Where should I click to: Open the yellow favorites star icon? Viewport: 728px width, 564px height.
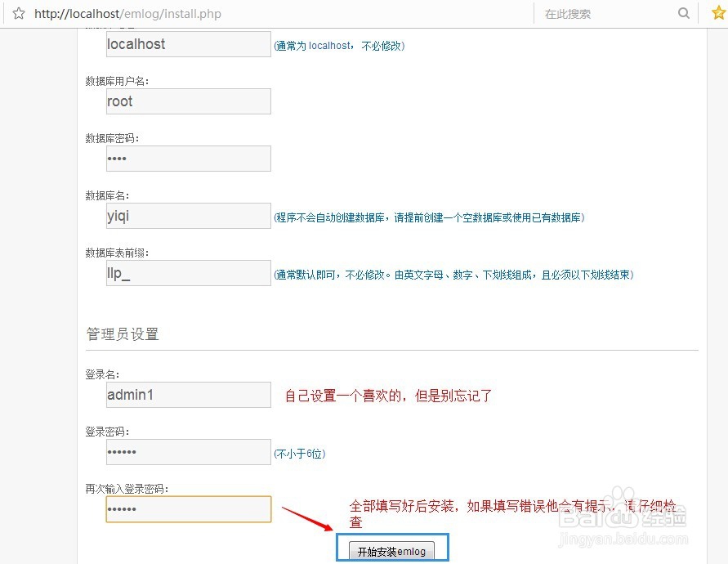(x=718, y=13)
